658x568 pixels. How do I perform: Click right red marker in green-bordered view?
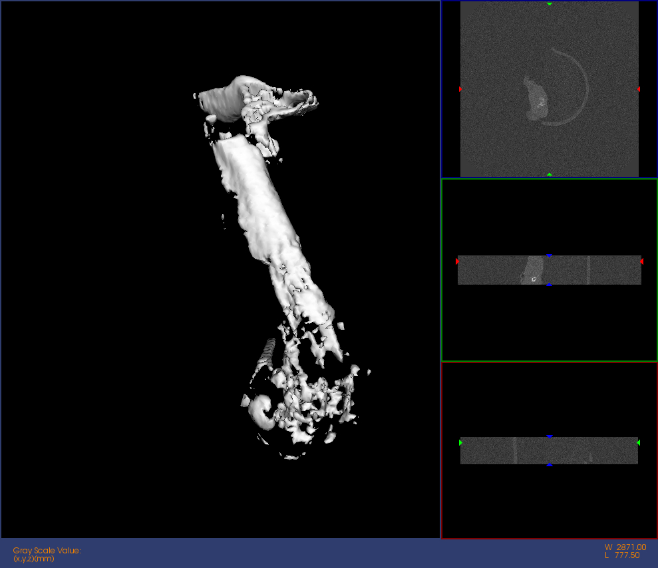641,262
